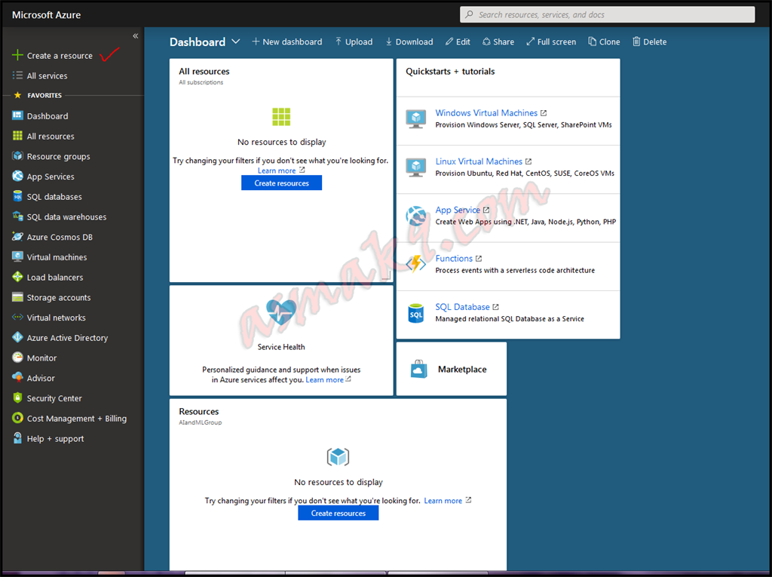Open Azure Active Directory
The height and width of the screenshot is (577, 772).
(18, 337)
